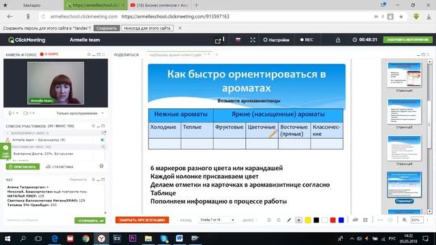436x245 pixels.
Task: Toggle slide thumbnails grid view icon
Action: 365,220
